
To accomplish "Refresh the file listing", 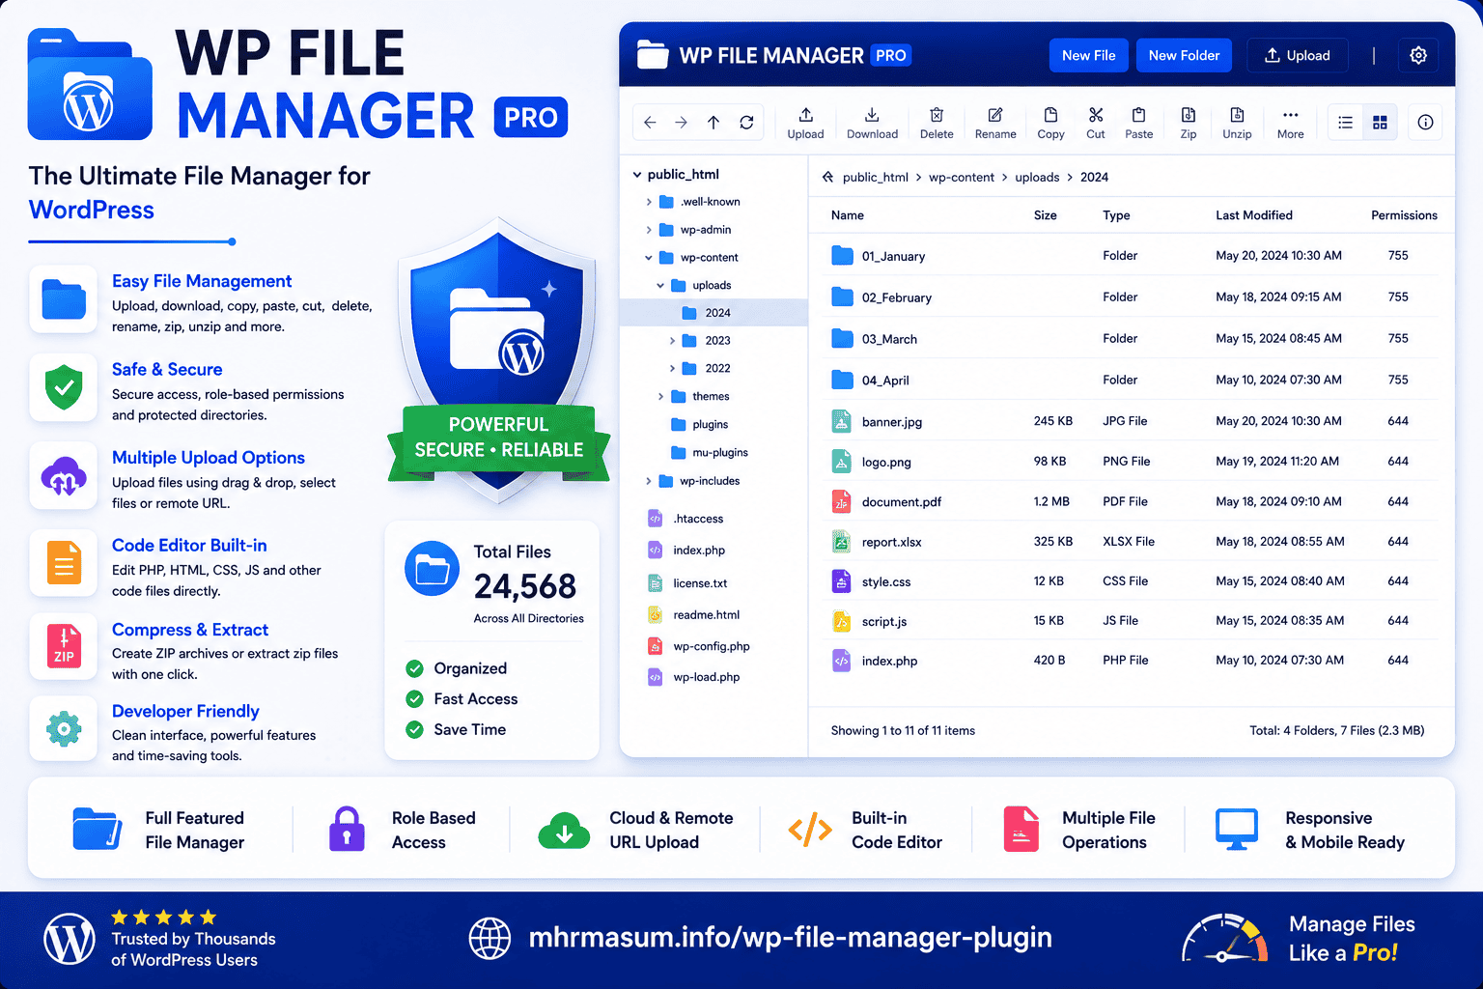I will coord(746,123).
